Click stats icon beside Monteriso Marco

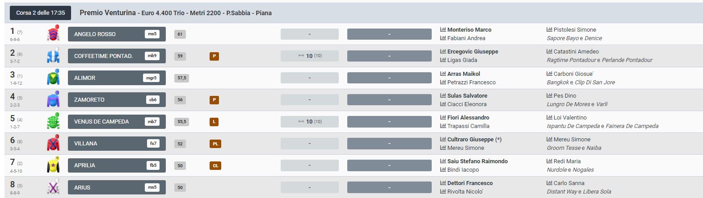click(443, 29)
